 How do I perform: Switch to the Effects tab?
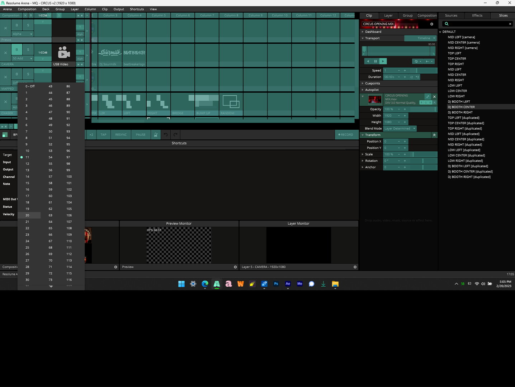tap(477, 16)
